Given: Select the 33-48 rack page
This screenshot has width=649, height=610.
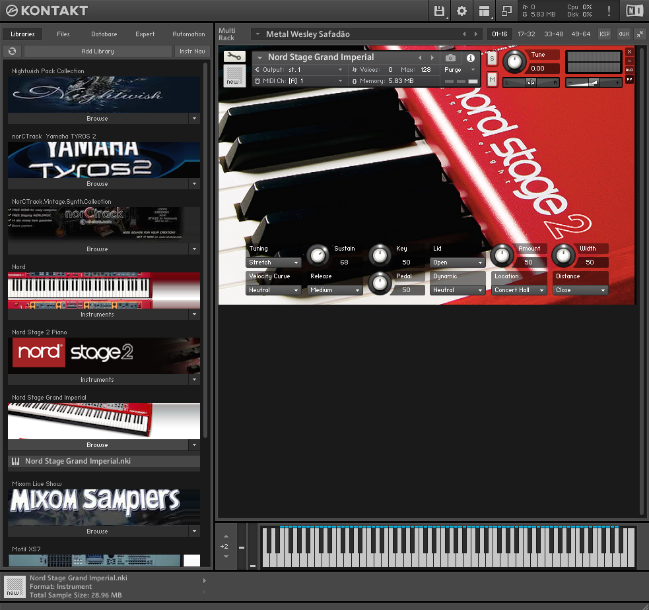Looking at the screenshot, I should 553,34.
